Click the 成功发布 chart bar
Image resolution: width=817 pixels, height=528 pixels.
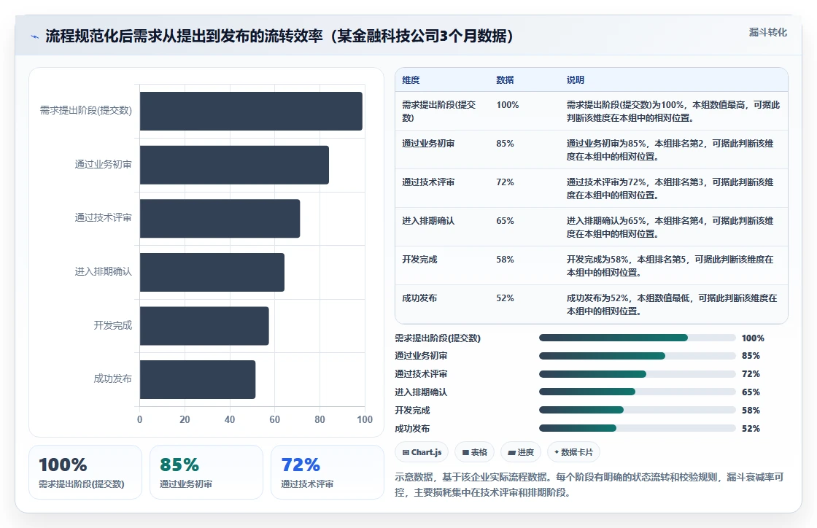pos(198,379)
